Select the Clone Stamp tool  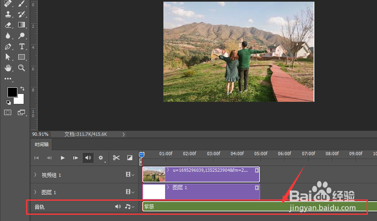(8, 14)
